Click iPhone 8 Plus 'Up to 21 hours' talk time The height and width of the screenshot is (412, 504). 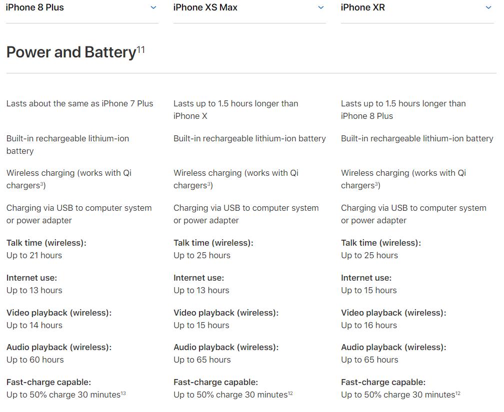[x=34, y=255]
